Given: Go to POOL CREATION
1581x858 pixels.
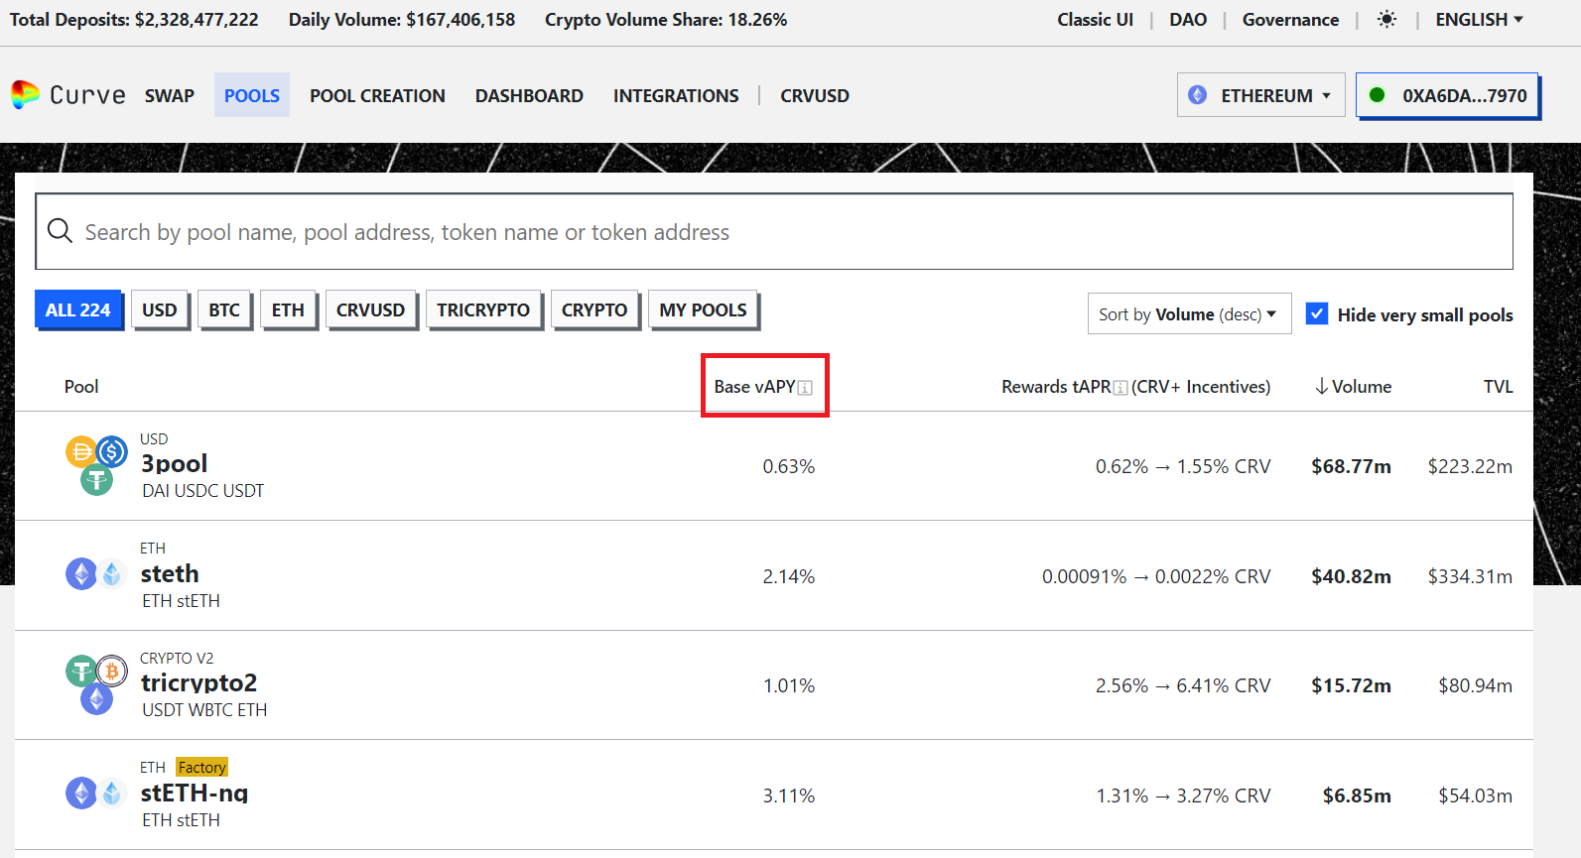Looking at the screenshot, I should pos(377,95).
